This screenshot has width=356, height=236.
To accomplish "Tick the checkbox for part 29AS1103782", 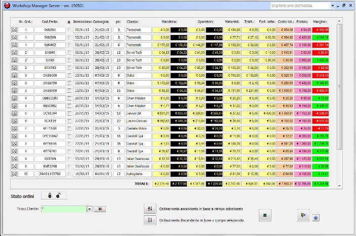I will 69,174.
